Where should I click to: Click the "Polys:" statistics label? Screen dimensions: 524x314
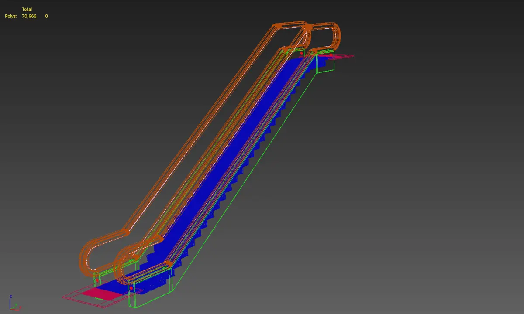pos(11,16)
